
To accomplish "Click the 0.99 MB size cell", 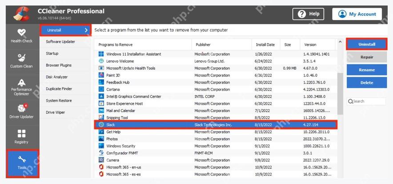I will tap(289, 68).
